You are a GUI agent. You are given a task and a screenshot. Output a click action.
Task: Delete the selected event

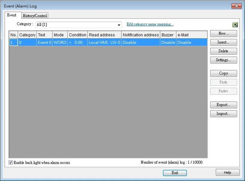[x=223, y=51]
